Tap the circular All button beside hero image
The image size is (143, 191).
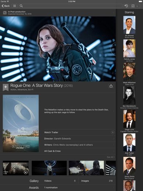(113, 49)
